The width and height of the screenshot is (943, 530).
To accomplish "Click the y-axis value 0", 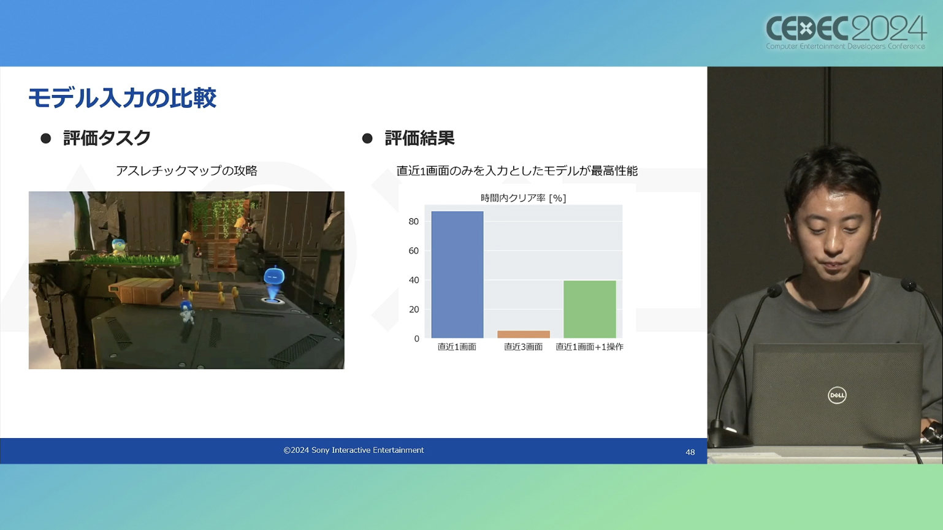I will pos(417,339).
